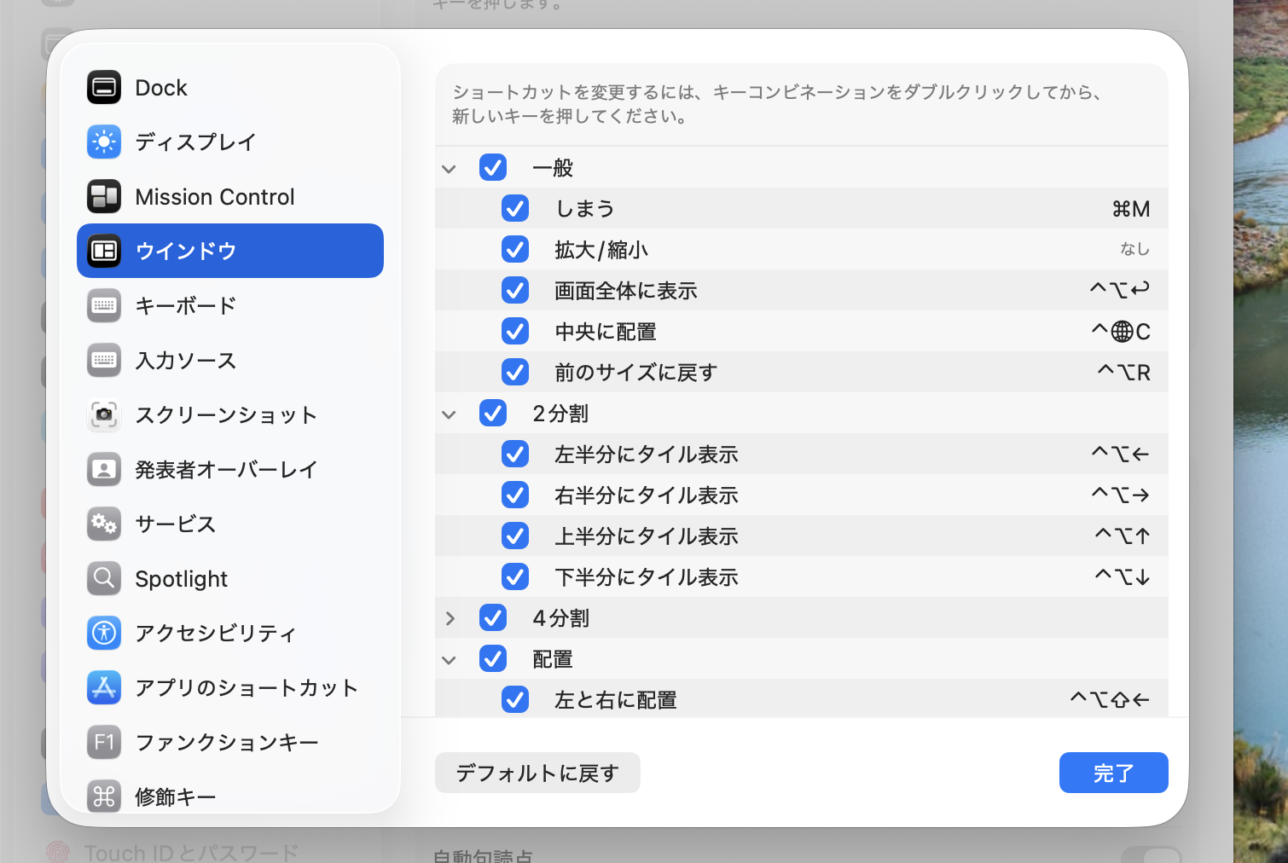Expand the 4分割 group
Screen dimensions: 1288x863
(x=450, y=619)
